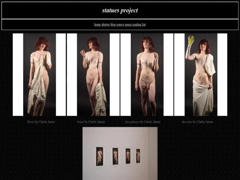Open the queer reading list link
Screen dimensions: 240x180
[x=135, y=24]
